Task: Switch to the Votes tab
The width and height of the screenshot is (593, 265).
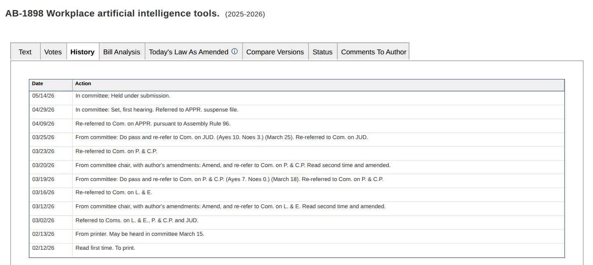Action: click(x=53, y=52)
